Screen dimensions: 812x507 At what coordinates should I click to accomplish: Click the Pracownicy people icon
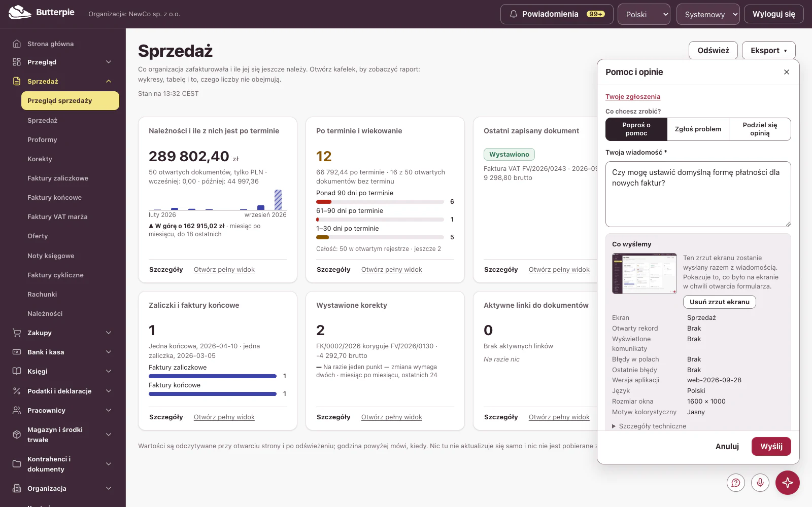pos(17,410)
